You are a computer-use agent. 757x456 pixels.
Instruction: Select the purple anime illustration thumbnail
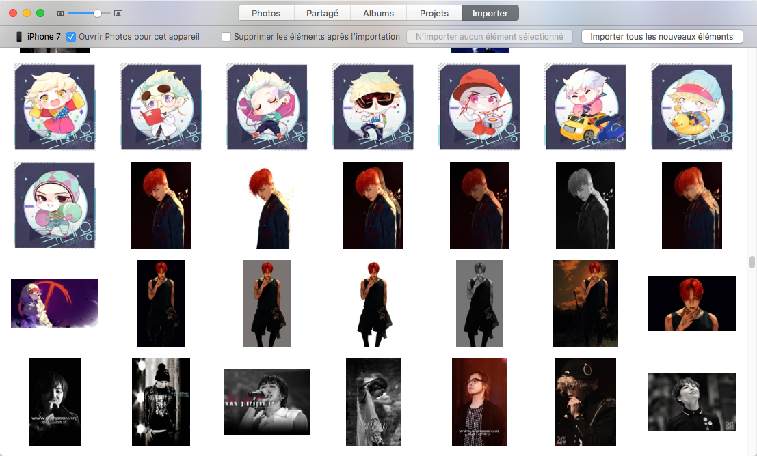[x=55, y=304]
